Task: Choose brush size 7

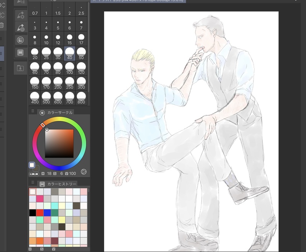Action: coord(81,24)
